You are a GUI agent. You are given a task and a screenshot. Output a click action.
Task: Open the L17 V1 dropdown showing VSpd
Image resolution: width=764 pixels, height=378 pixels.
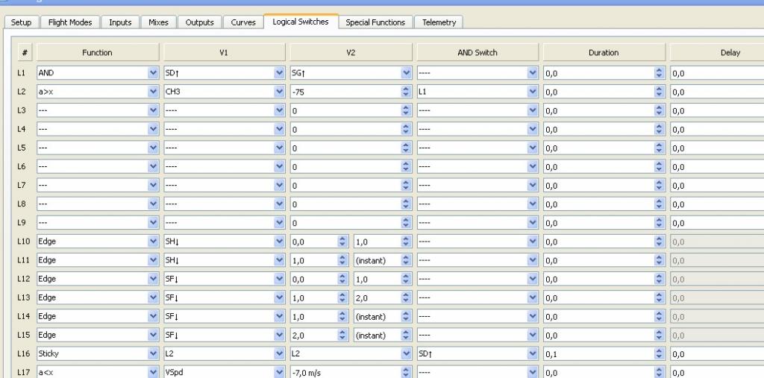tap(224, 372)
